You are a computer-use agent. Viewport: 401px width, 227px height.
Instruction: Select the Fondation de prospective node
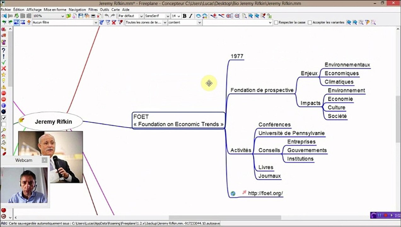pyautogui.click(x=262, y=90)
